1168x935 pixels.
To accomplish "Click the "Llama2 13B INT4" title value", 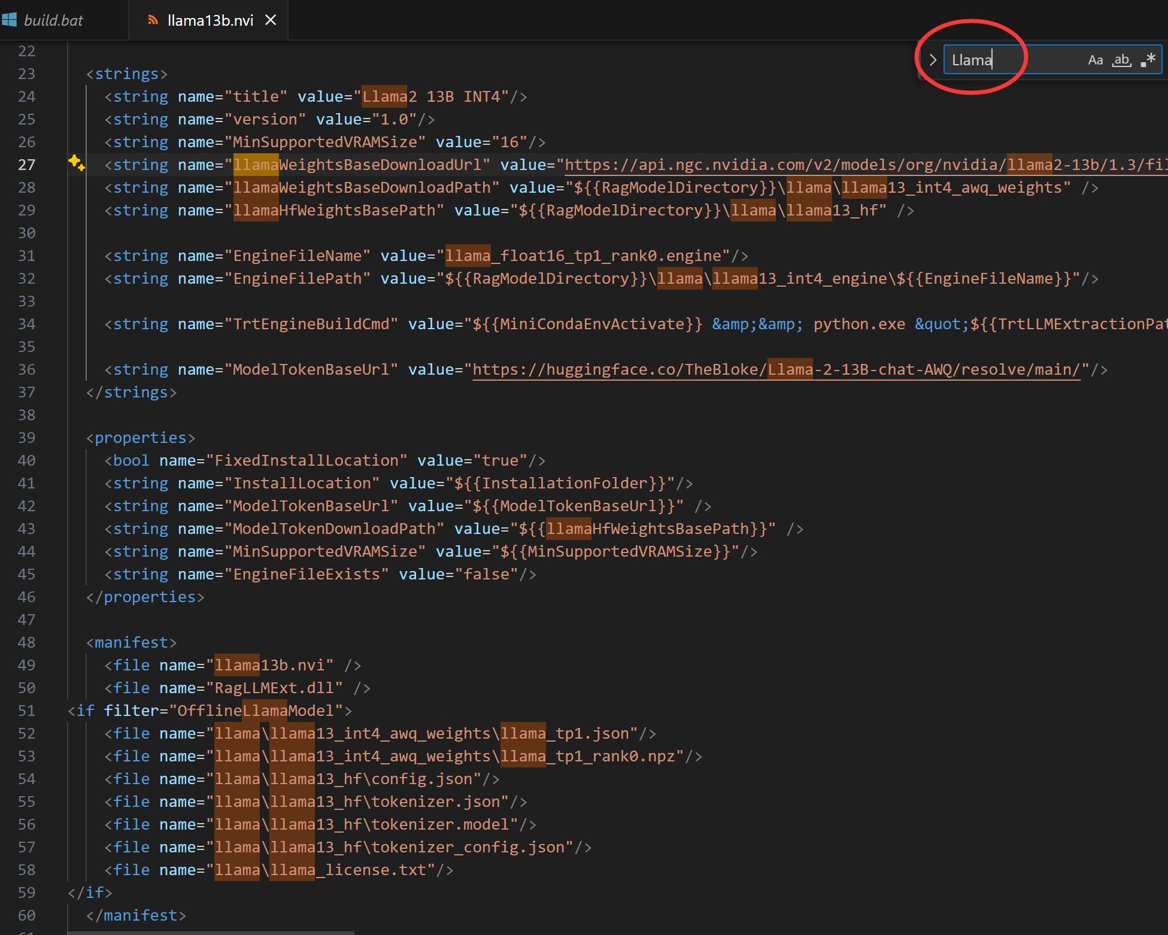I will point(435,96).
